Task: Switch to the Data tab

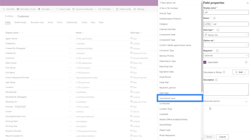Action: (x=101, y=22)
